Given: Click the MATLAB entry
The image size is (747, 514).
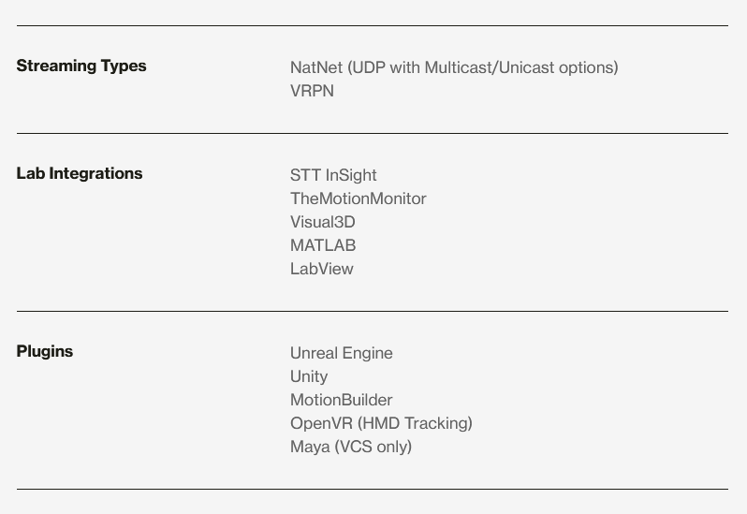Looking at the screenshot, I should [323, 245].
